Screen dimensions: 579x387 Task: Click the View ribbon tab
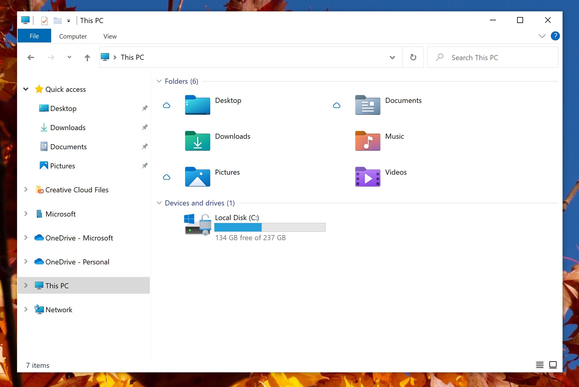coord(110,36)
